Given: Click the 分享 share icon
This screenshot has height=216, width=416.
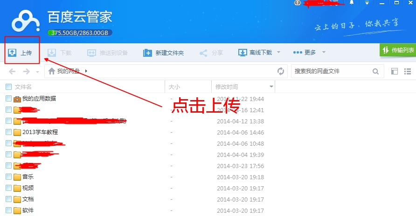Looking at the screenshot, I should click(203, 53).
